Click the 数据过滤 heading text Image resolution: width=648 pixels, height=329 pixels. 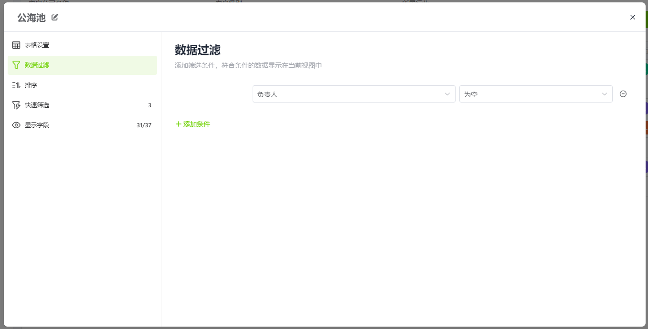198,50
